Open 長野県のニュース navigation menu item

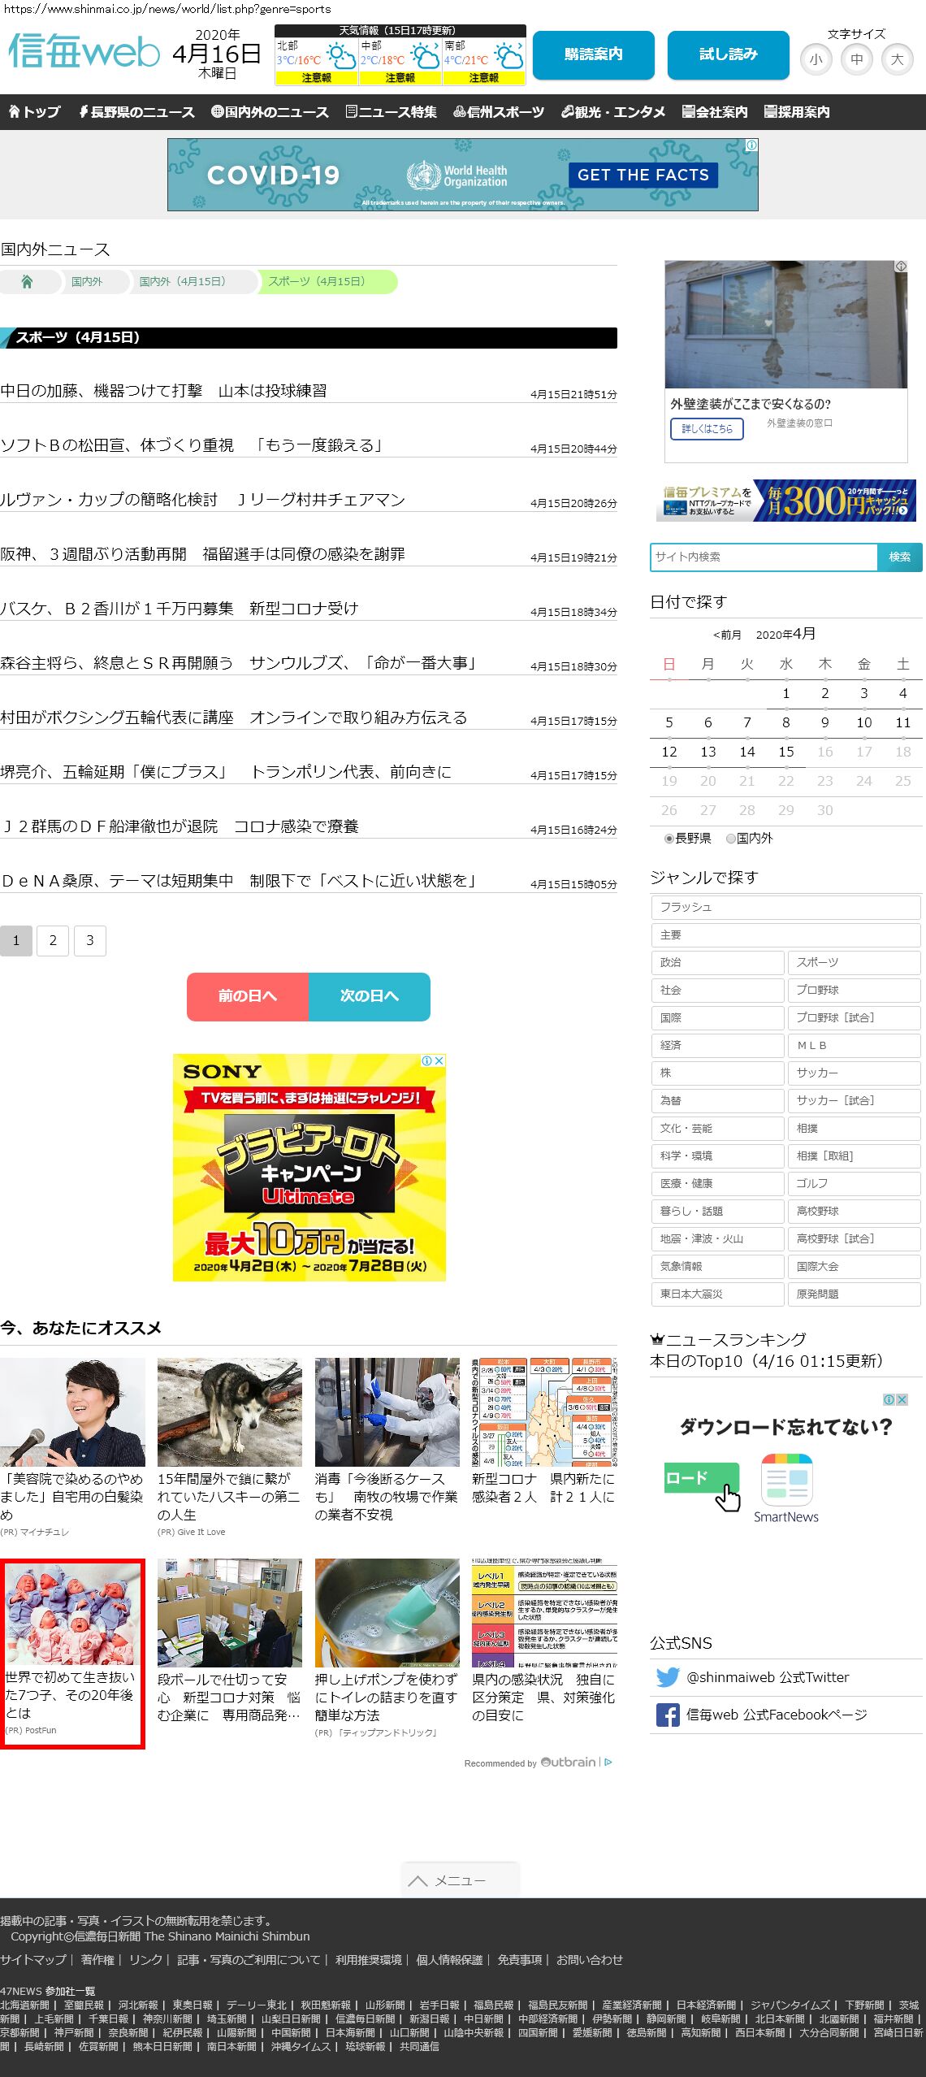point(136,112)
